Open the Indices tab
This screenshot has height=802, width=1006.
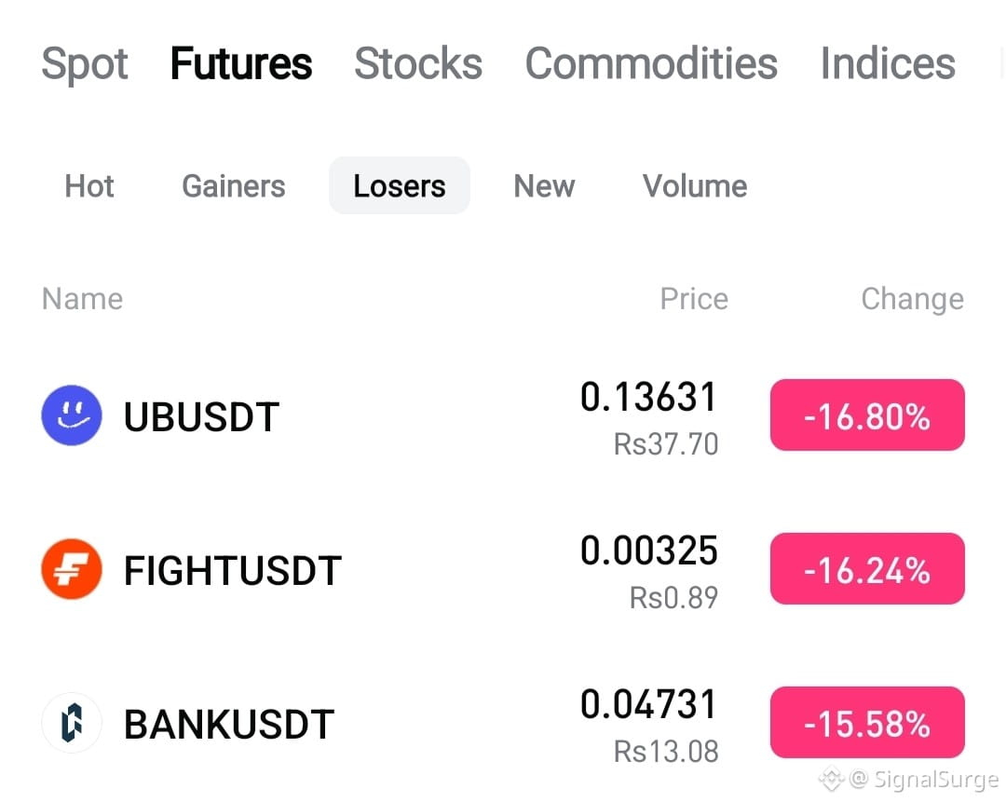tap(888, 63)
